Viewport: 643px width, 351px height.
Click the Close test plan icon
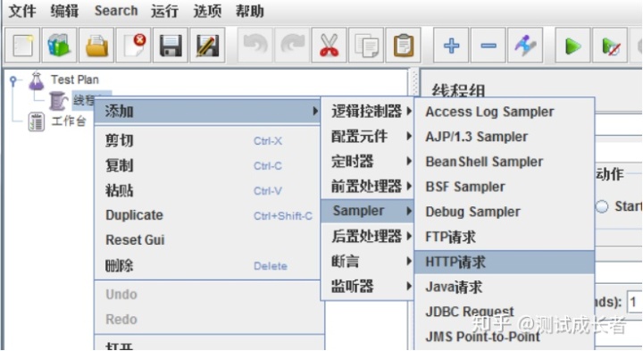[x=133, y=46]
